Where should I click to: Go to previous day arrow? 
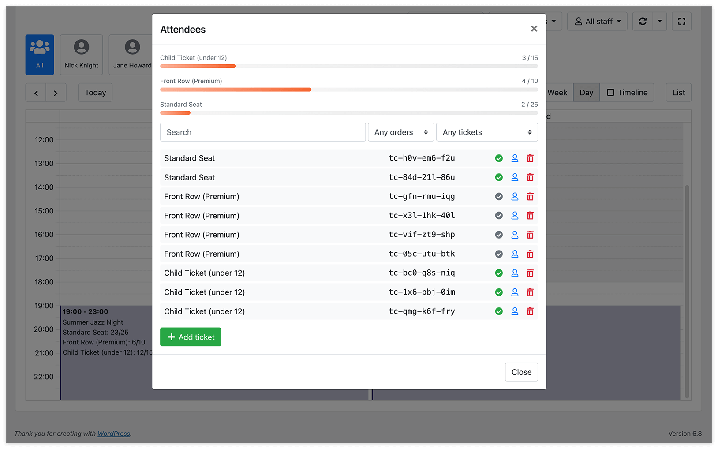pos(36,93)
